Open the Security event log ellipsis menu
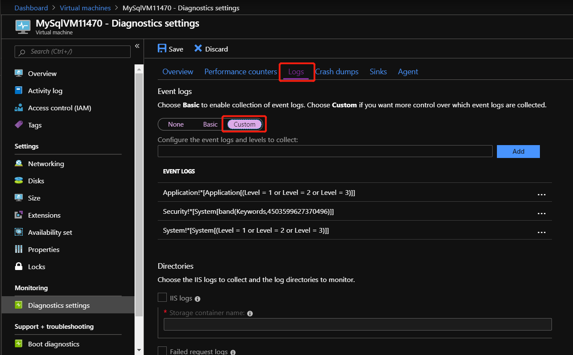The height and width of the screenshot is (355, 573). (x=541, y=213)
